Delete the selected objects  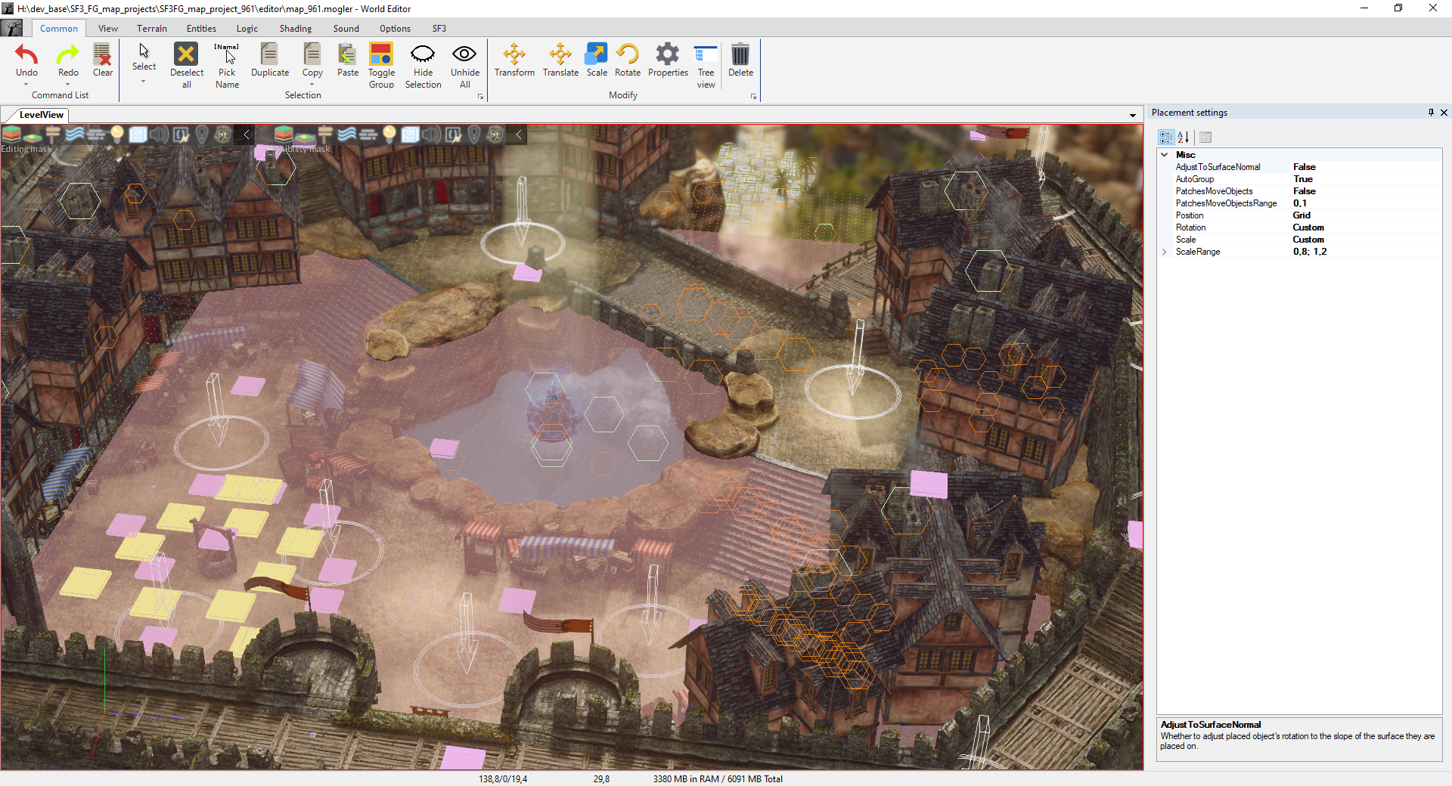740,60
